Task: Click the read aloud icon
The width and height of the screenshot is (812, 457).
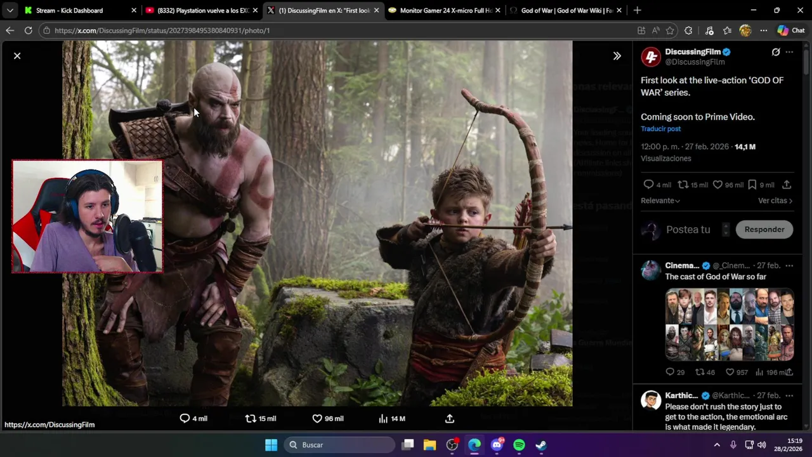Action: point(655,30)
